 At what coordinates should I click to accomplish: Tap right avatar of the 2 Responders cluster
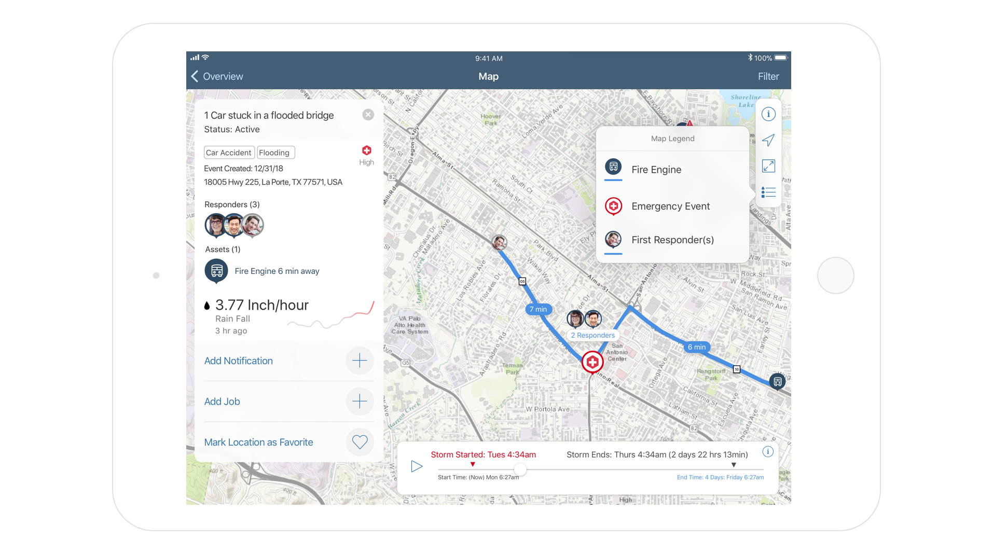pyautogui.click(x=593, y=319)
